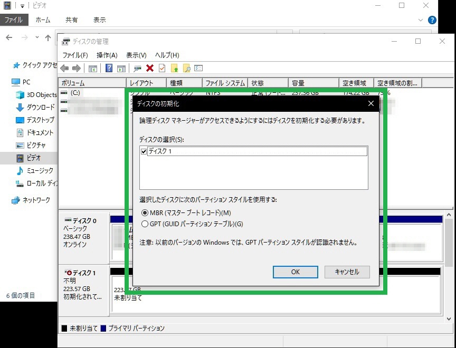This screenshot has height=348, width=456.
Task: Click scroll down arrow in disk pane
Action: 449,318
